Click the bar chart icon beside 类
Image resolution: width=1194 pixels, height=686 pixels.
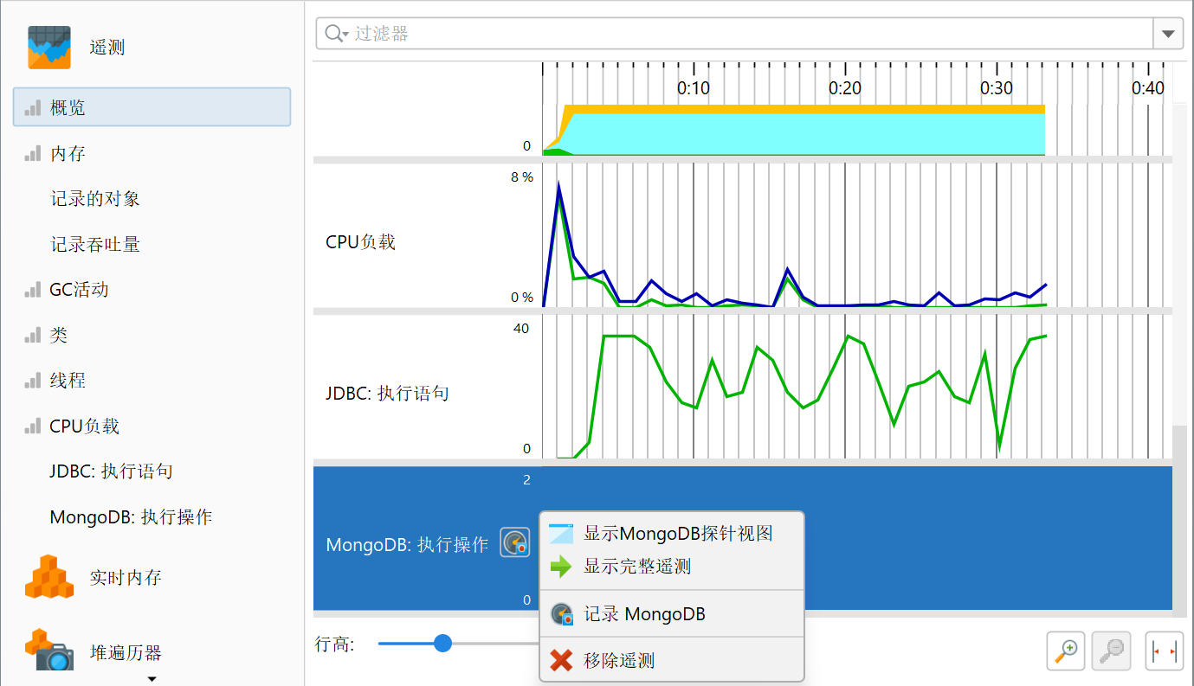(33, 336)
